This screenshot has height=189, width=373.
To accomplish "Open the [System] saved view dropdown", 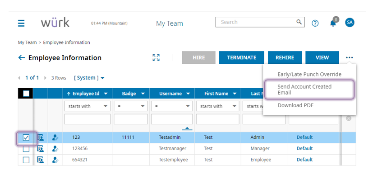I will pos(89,78).
